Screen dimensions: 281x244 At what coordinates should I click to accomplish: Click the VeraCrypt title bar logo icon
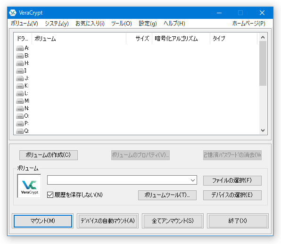pyautogui.click(x=13, y=13)
